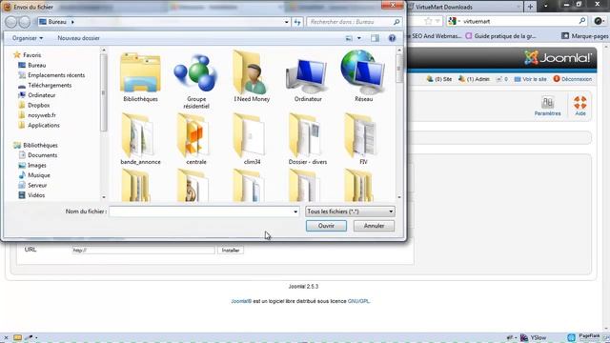Expand the view options dropdown arrow

[358, 38]
